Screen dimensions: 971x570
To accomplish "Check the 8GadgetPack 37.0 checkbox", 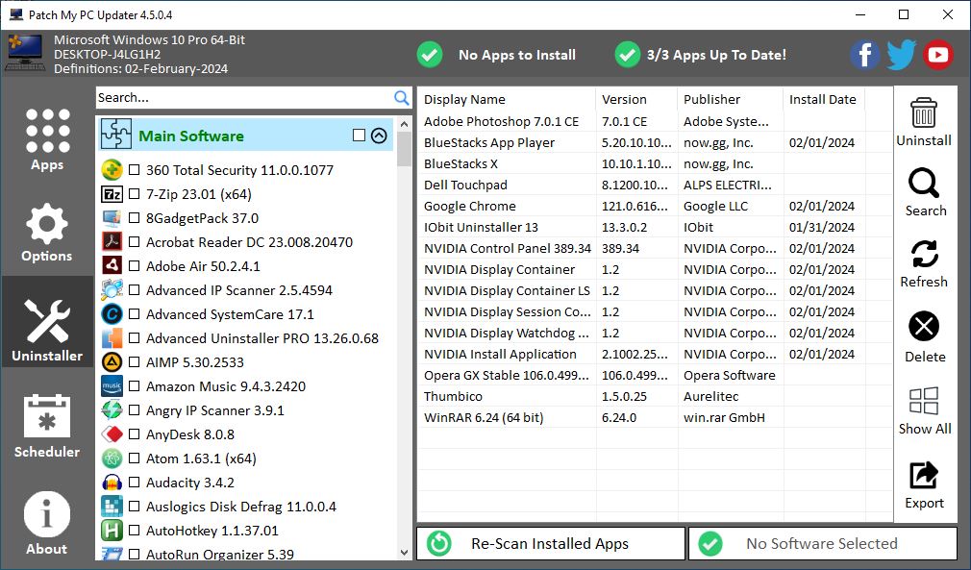I will click(134, 218).
